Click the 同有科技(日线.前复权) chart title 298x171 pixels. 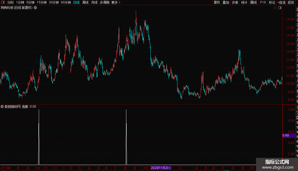click(x=17, y=8)
